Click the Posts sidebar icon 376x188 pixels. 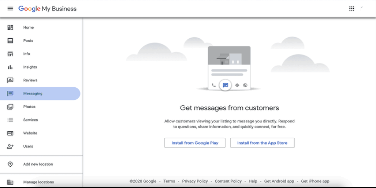[10, 41]
